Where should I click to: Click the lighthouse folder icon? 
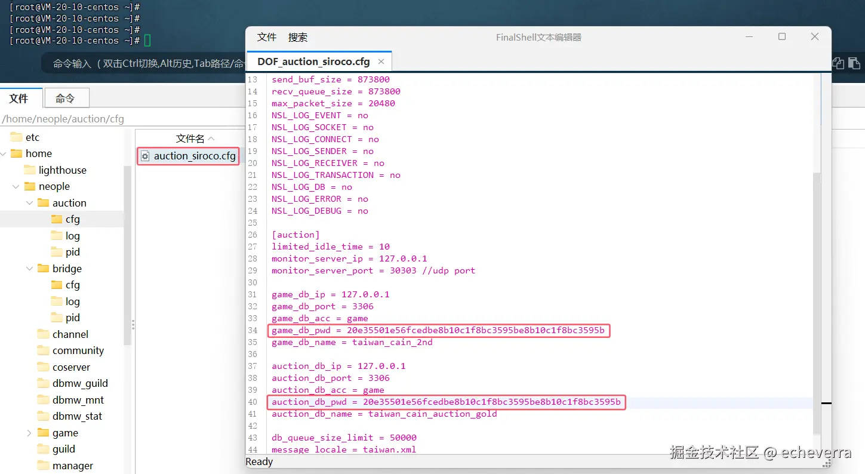[x=29, y=170]
